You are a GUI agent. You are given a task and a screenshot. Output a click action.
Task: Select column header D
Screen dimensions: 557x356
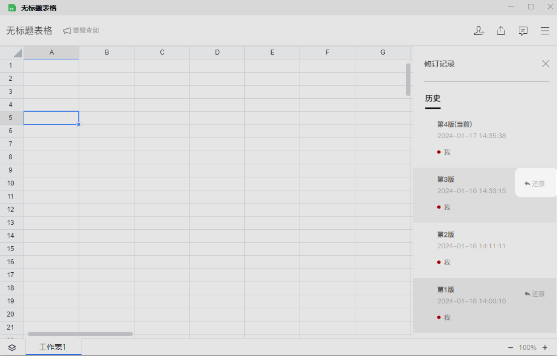point(217,53)
